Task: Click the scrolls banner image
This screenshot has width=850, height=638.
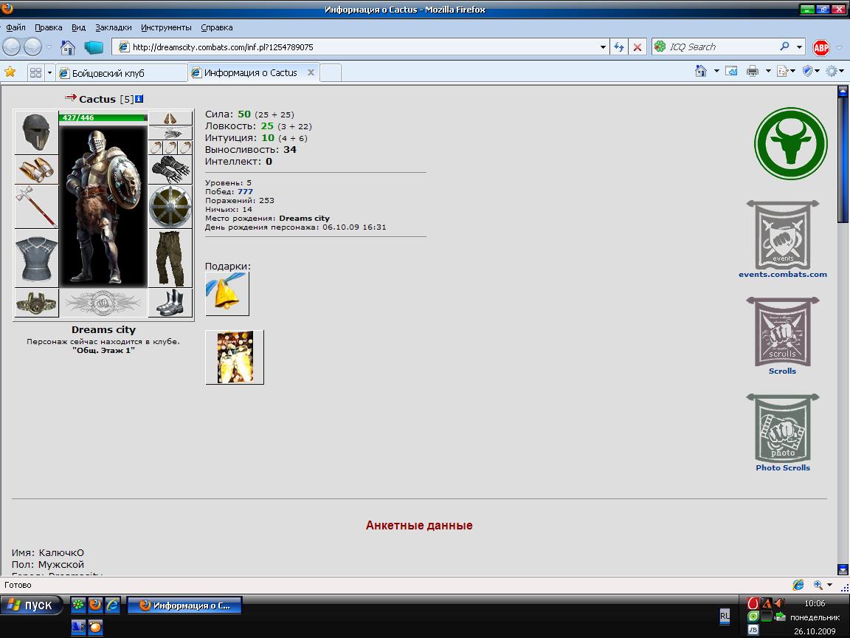Action: (783, 331)
